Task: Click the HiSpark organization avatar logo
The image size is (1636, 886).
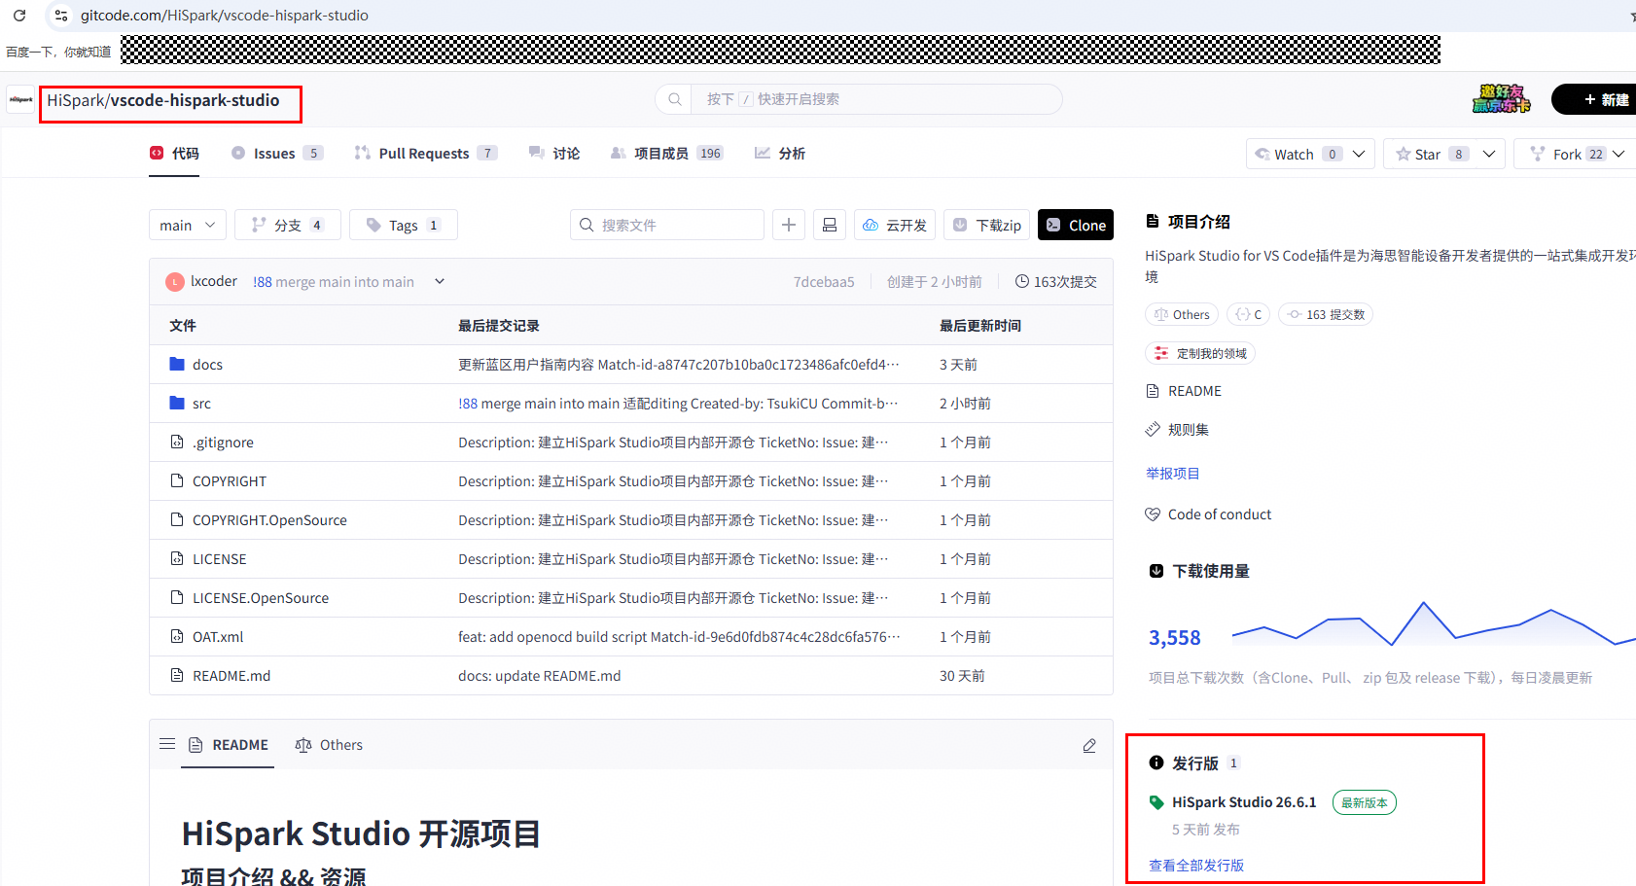Action: click(20, 99)
